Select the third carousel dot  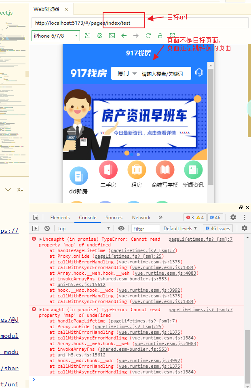(138, 155)
